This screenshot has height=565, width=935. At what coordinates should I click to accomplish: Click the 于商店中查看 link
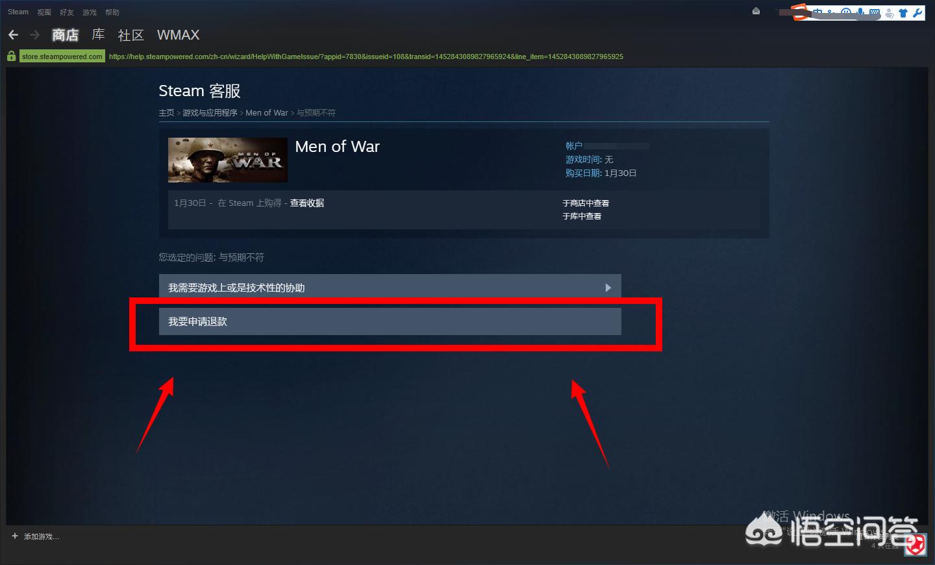(x=586, y=203)
